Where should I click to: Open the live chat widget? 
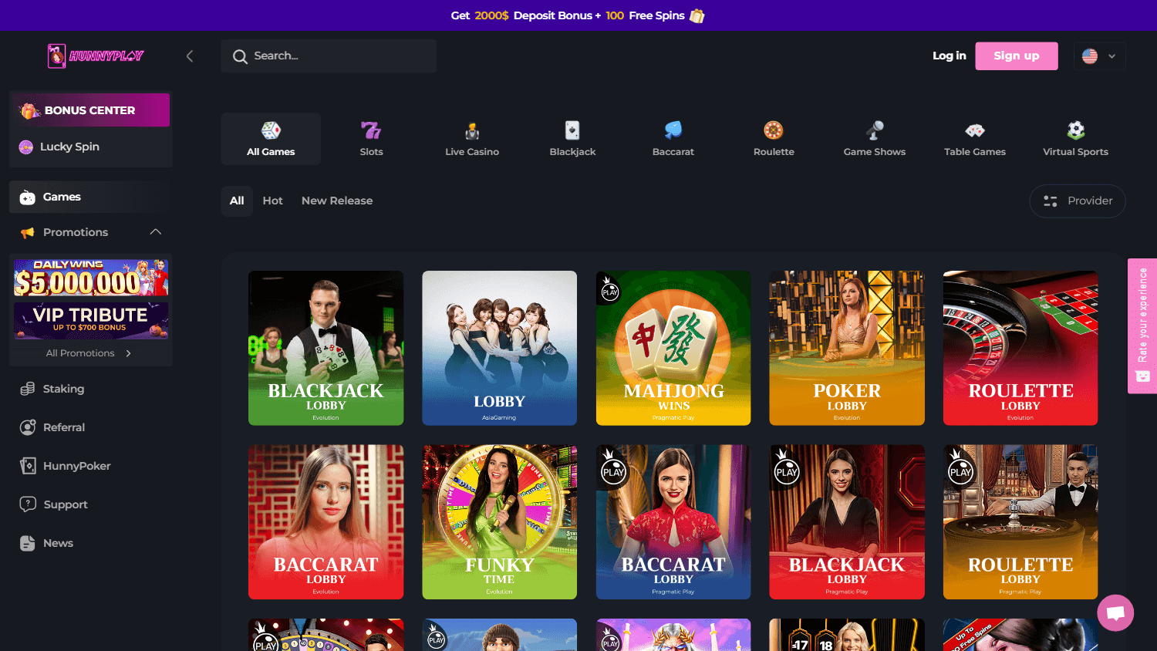1115,612
